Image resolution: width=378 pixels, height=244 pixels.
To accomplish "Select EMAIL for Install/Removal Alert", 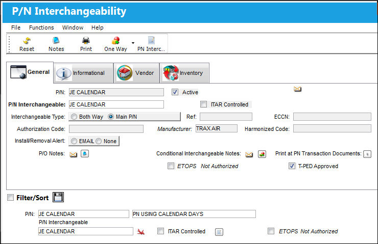I will pos(74,141).
